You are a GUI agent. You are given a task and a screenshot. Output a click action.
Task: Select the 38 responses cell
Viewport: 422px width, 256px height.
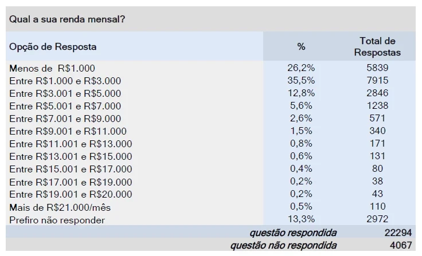point(378,181)
